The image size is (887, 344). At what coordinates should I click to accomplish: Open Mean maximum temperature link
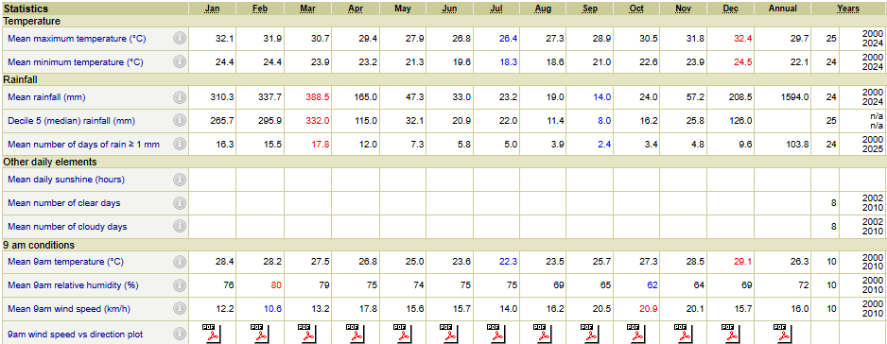[x=76, y=39]
